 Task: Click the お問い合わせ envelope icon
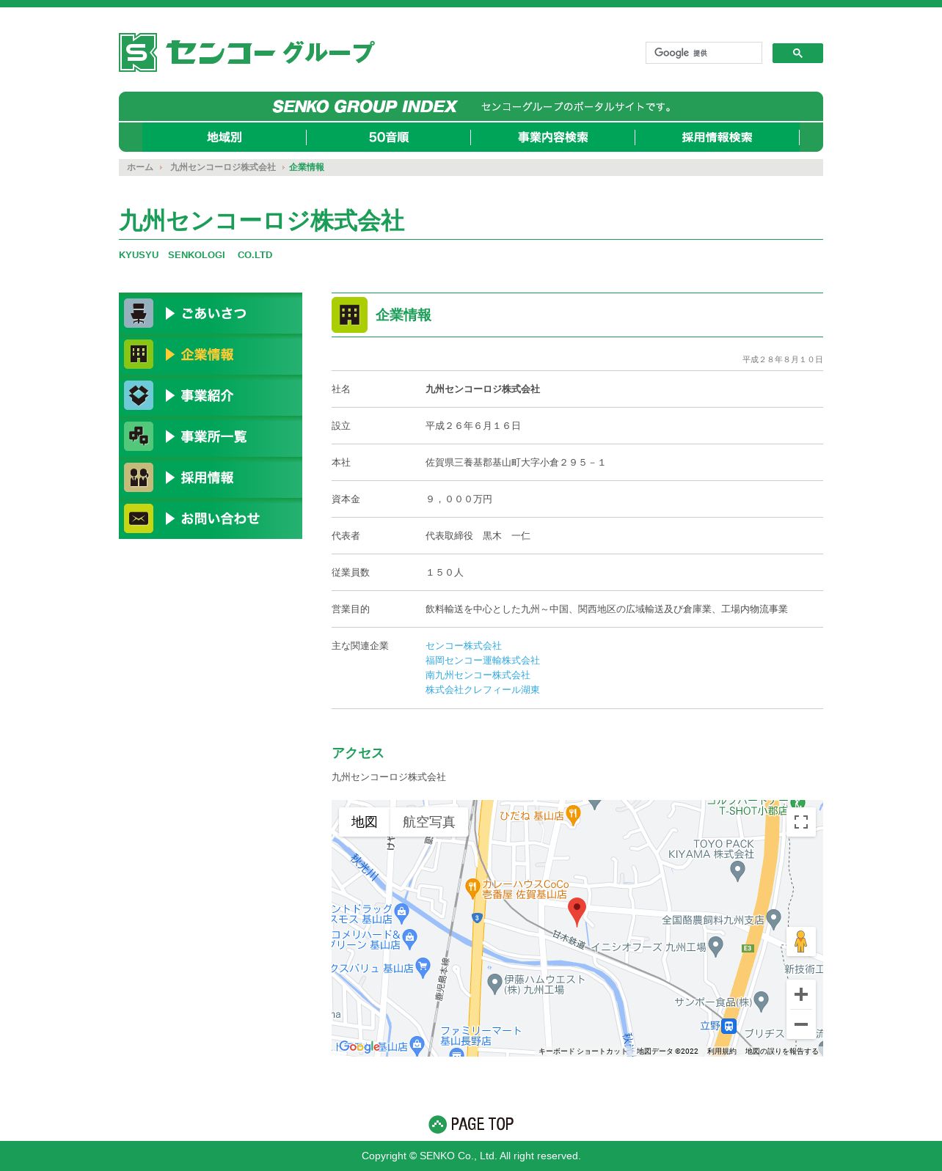click(x=139, y=518)
